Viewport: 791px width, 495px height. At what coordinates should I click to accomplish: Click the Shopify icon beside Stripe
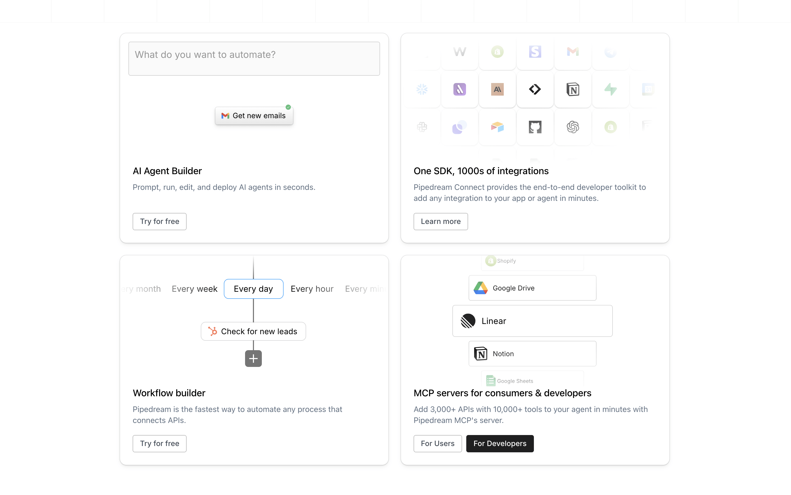coord(497,52)
